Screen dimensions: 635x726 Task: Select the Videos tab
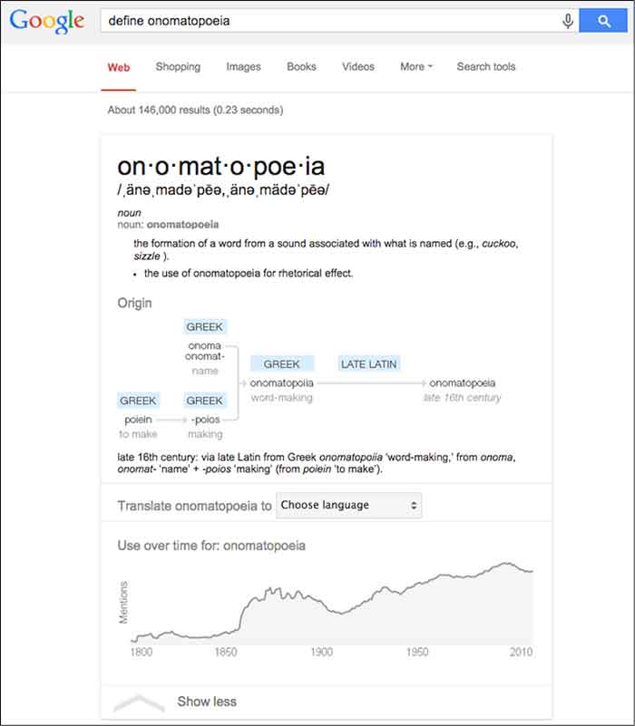pos(357,66)
